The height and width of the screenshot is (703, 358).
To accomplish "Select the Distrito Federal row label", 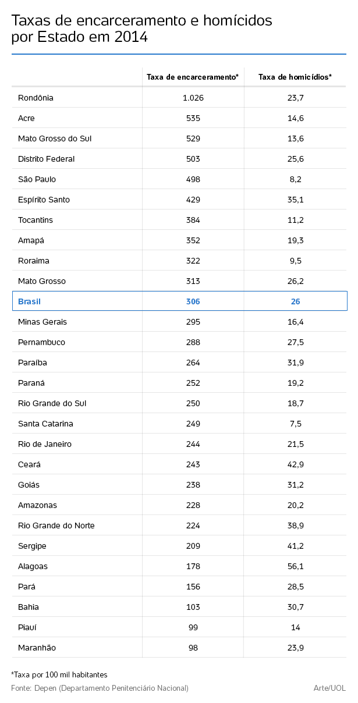I will click(47, 159).
